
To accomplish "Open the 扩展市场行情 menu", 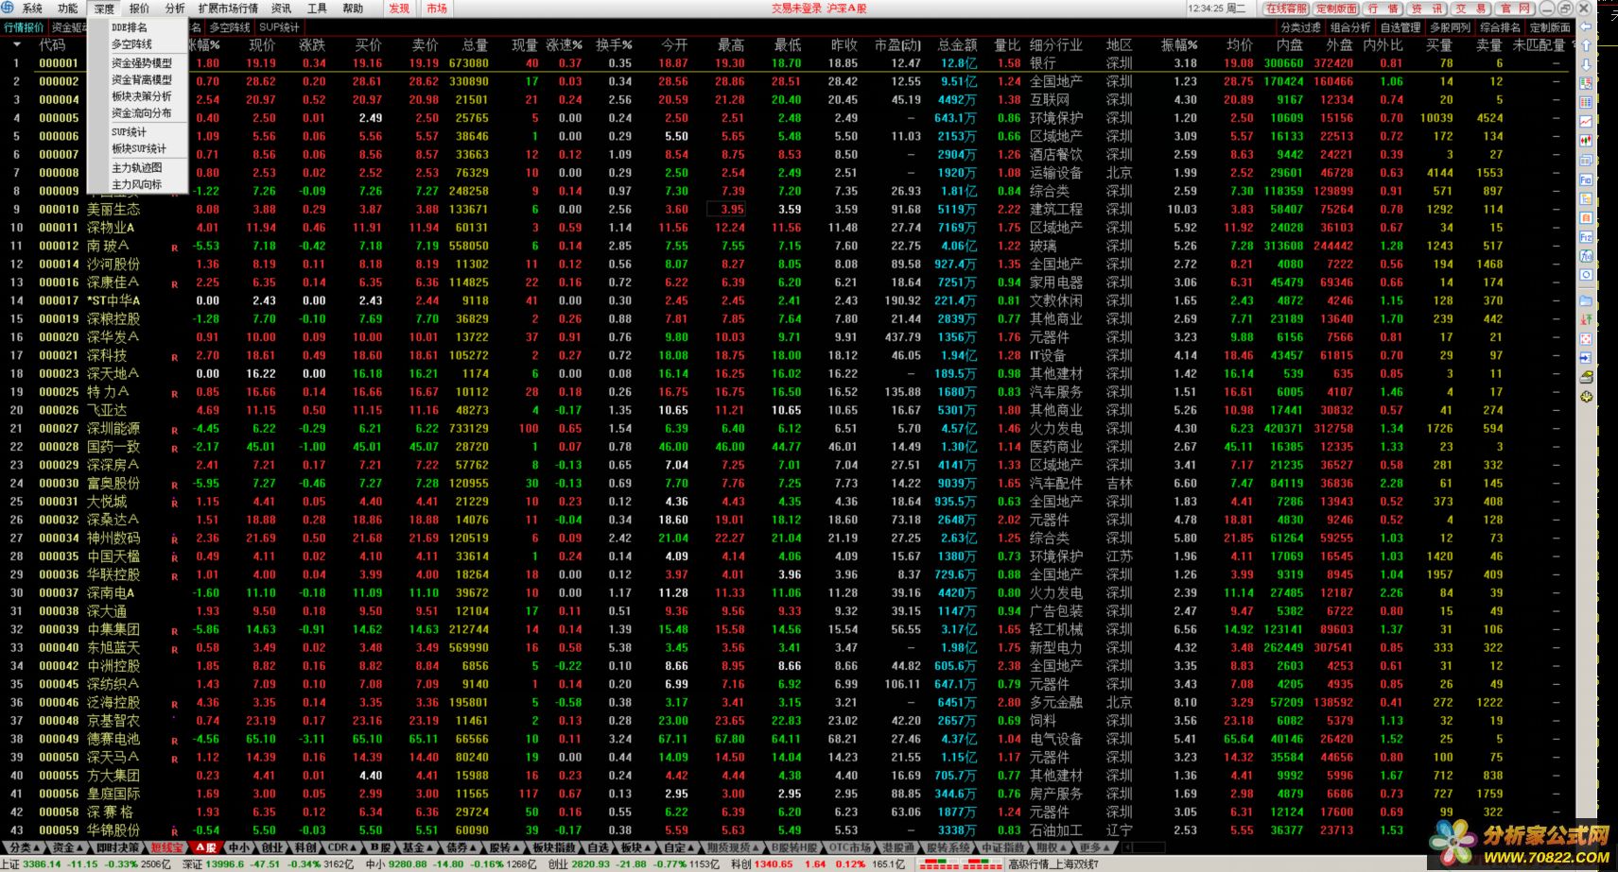I will (228, 9).
